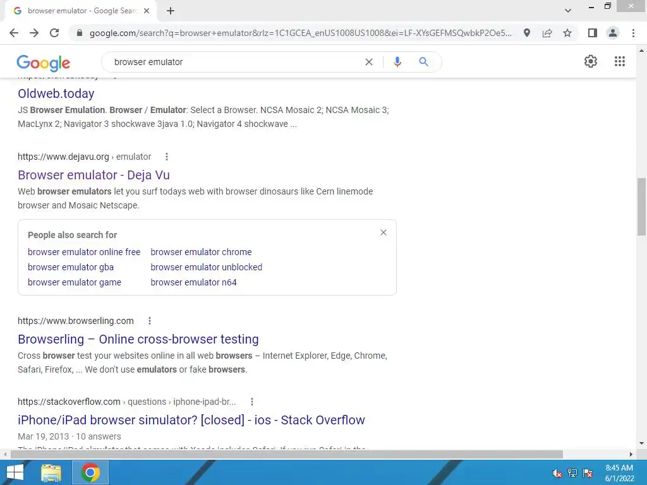Click the address bar URL

pos(300,33)
